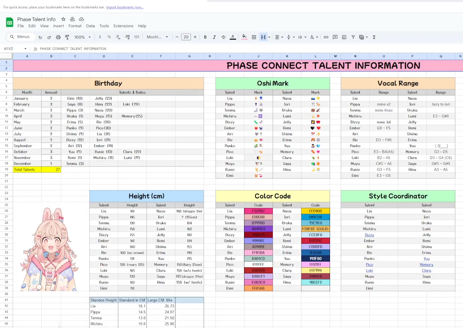Screen dimensions: 463x328
Task: Select Nasa's FFD900 color cell
Action: click(x=316, y=211)
